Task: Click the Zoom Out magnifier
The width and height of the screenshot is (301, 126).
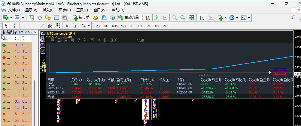Action: (x=183, y=18)
